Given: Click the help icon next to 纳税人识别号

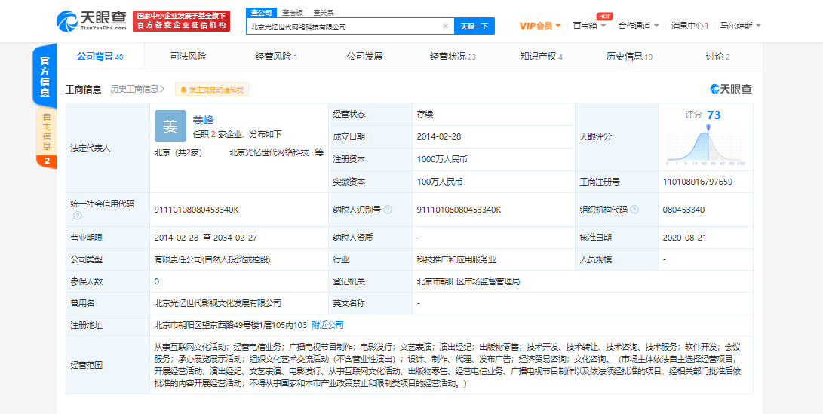Looking at the screenshot, I should click(x=388, y=210).
